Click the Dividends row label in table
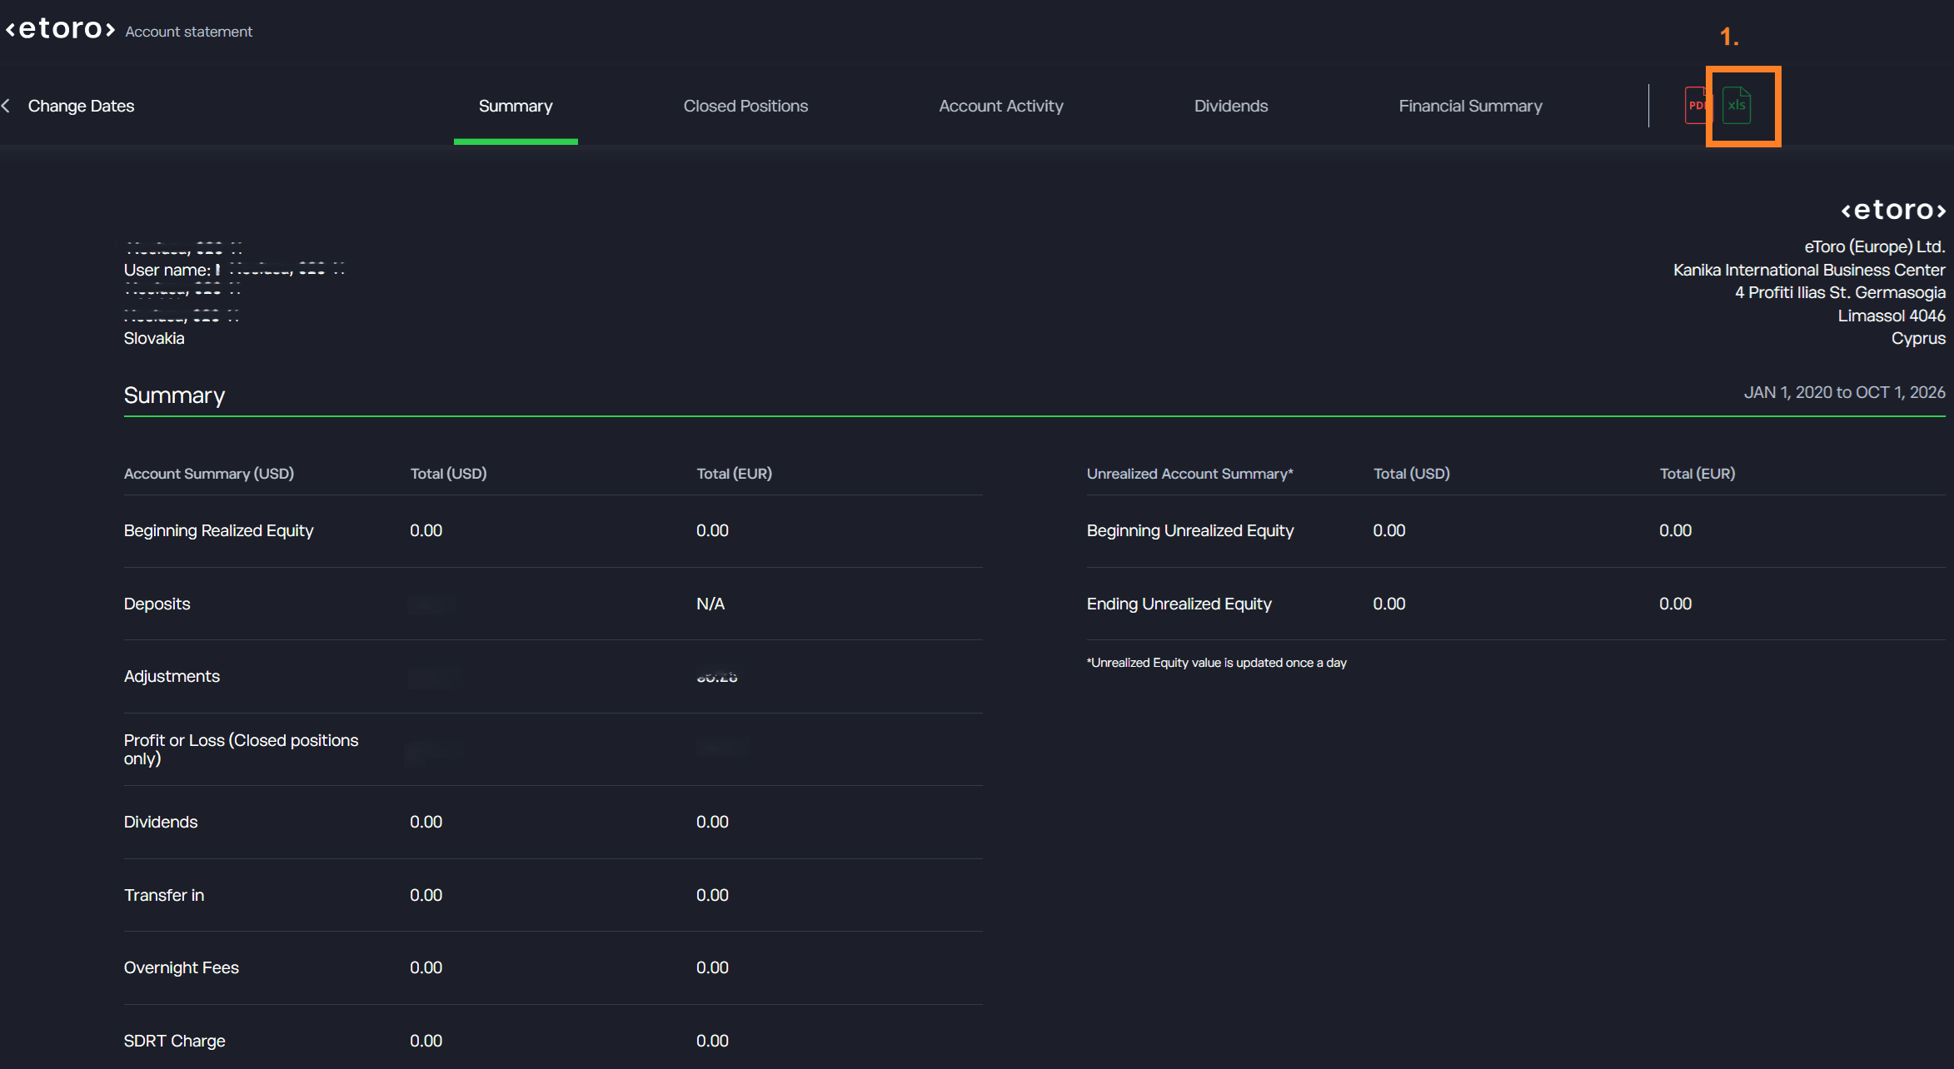The width and height of the screenshot is (1954, 1069). click(x=161, y=822)
